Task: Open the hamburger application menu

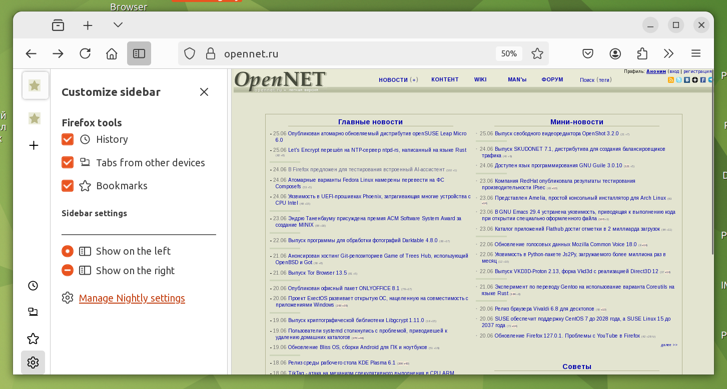Action: (x=696, y=53)
